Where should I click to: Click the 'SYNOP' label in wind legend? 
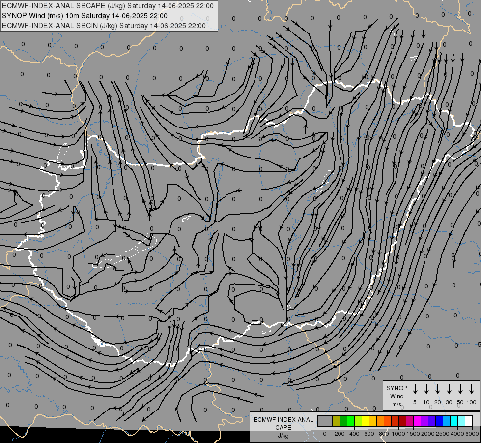tap(396, 388)
